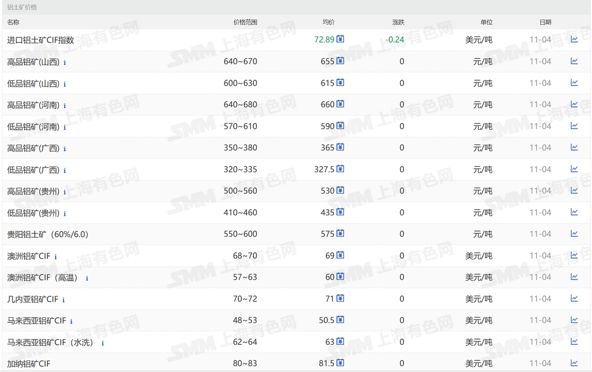Open trend chart for 高品铝矿(贵州) row
The width and height of the screenshot is (592, 372).
(574, 191)
